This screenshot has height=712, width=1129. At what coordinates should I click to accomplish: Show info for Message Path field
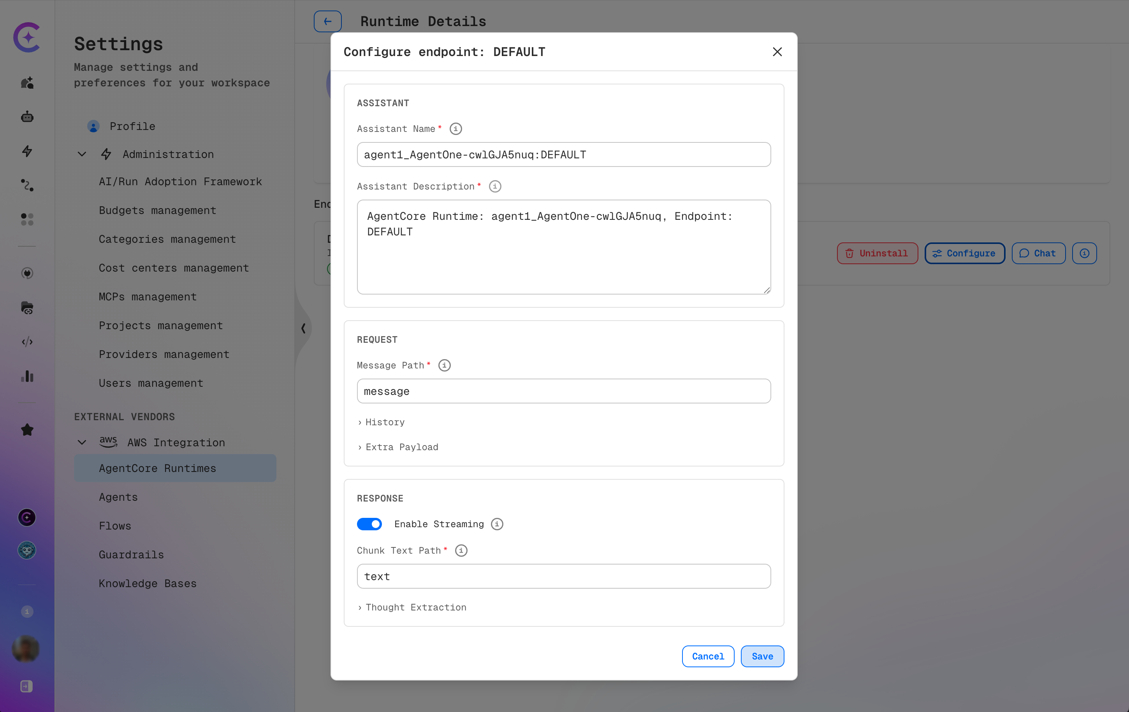point(445,365)
